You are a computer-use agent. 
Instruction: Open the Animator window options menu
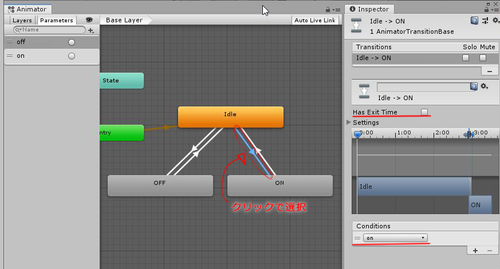coord(336,10)
